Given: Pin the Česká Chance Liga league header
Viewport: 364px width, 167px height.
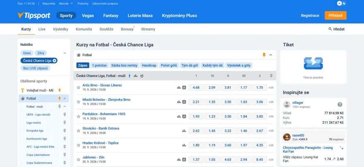Looking at the screenshot, I should coord(271,76).
